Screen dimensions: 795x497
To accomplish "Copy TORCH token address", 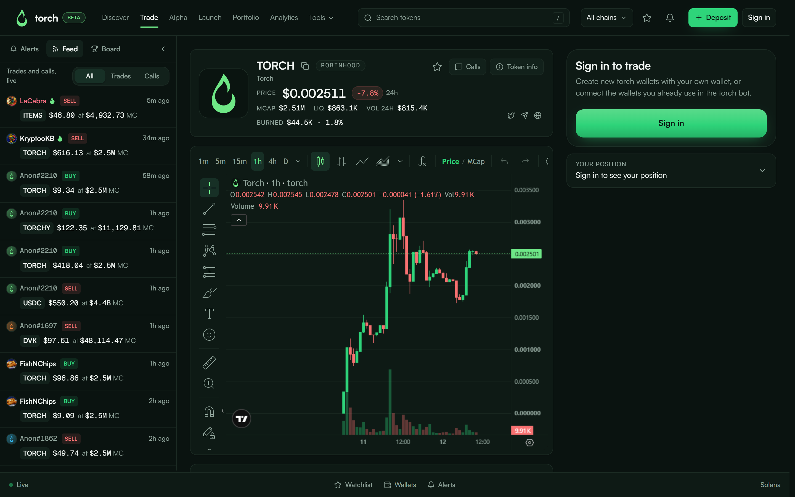I will 305,66.
